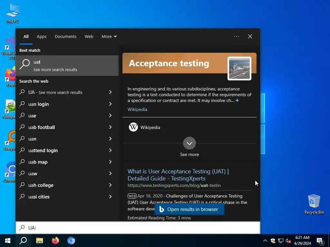This screenshot has height=247, width=330.
Task: Select the Firefox desktop shortcut
Action: pyautogui.click(x=10, y=77)
